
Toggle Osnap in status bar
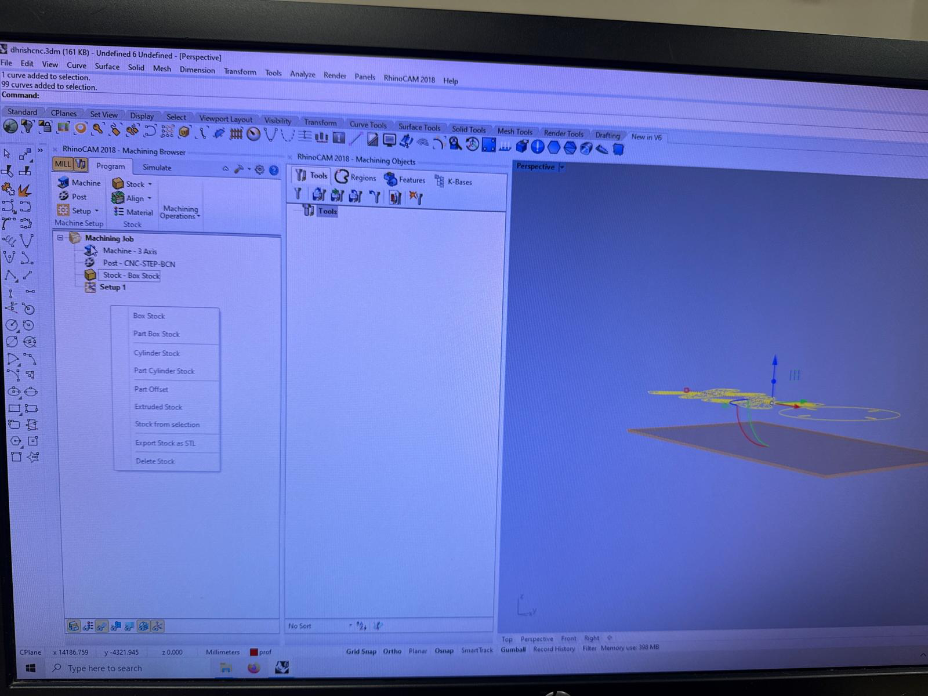click(x=444, y=651)
